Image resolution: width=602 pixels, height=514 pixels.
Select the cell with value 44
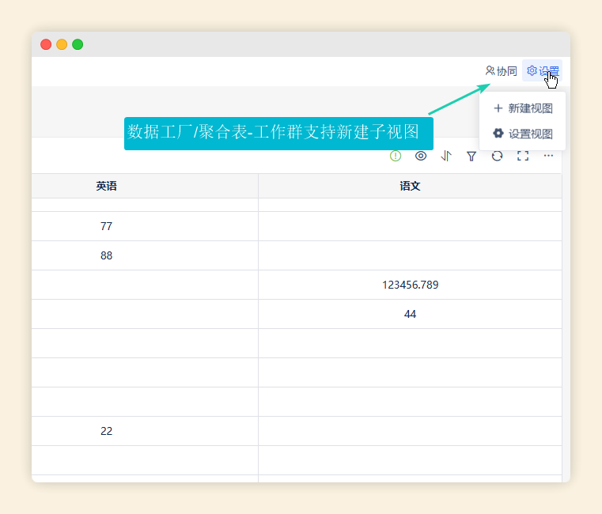[410, 314]
